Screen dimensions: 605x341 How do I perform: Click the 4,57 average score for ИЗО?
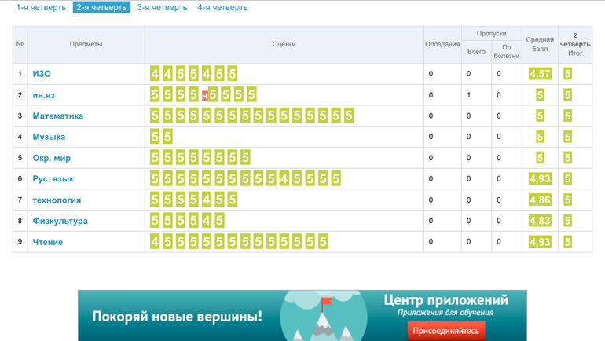[540, 74]
